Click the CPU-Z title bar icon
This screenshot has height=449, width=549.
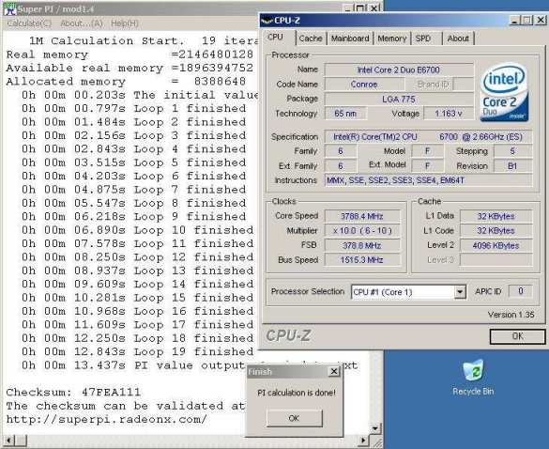[x=267, y=21]
